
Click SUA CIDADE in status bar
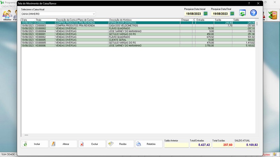pyautogui.click(x=8, y=155)
